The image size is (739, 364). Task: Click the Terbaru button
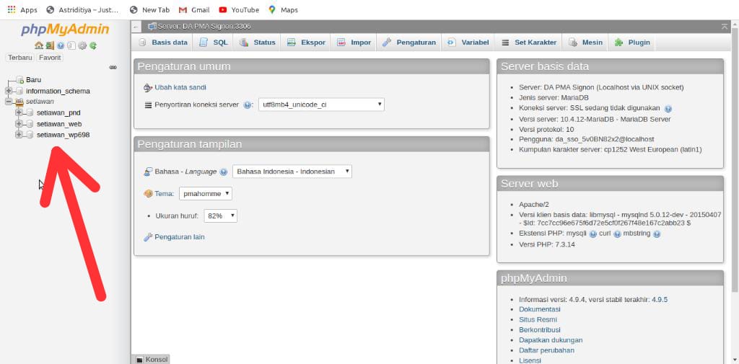pyautogui.click(x=19, y=58)
